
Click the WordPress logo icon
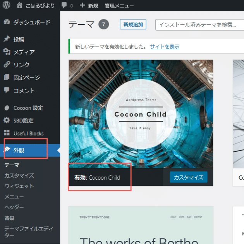point(6,5)
